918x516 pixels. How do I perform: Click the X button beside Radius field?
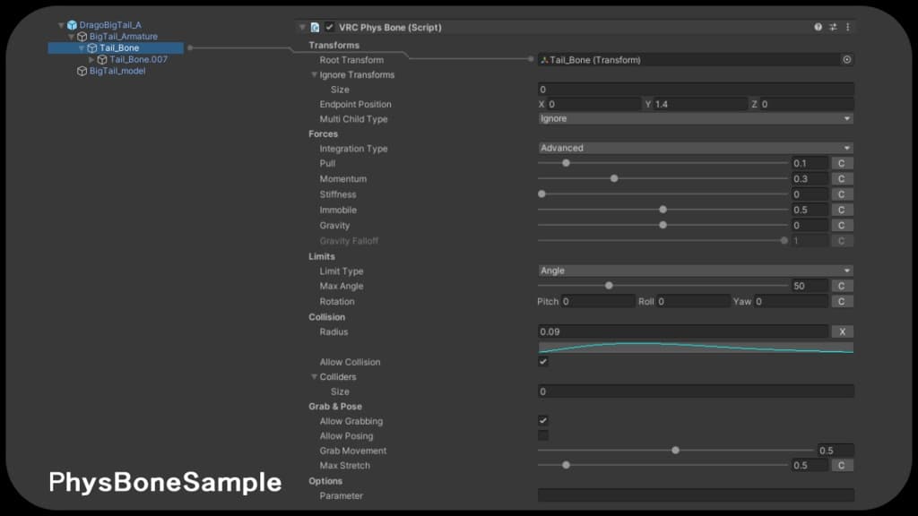(842, 331)
